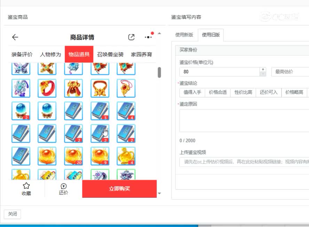The image size is (309, 227).
Task: Select the fire orb with count 20
Action: coord(73,156)
